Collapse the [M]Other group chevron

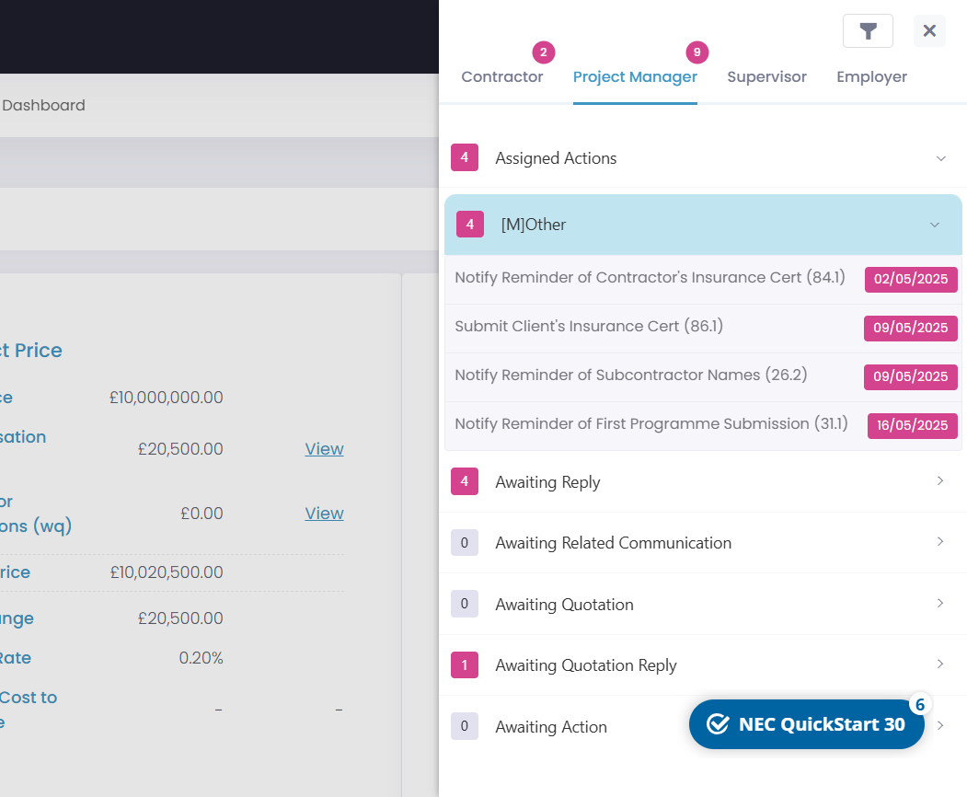coord(934,225)
